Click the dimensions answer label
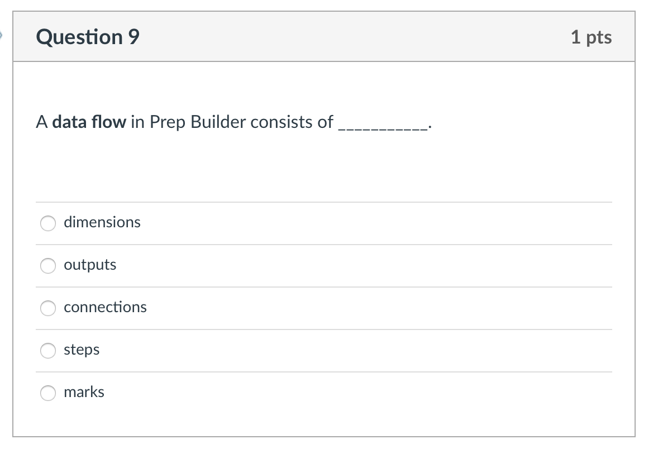The width and height of the screenshot is (658, 449). (x=103, y=222)
